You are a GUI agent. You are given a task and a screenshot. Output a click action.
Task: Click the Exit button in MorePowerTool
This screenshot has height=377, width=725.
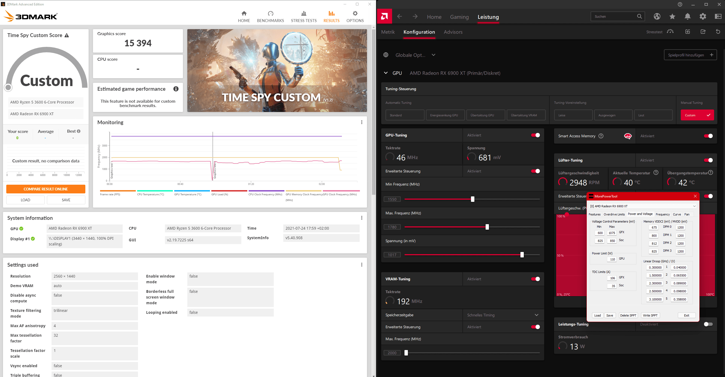687,315
